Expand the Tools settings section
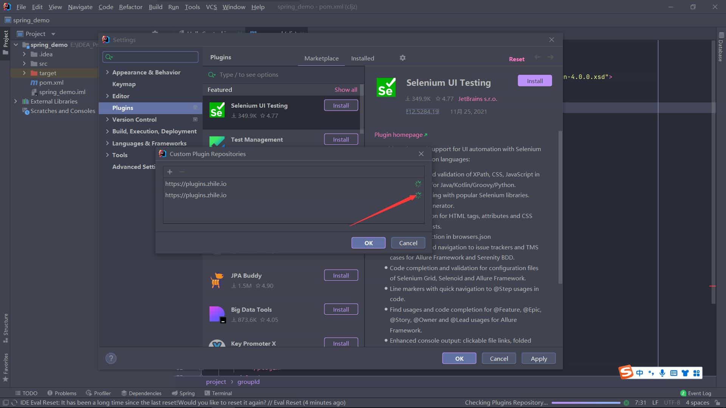Screen dimensions: 726x408 107,155
